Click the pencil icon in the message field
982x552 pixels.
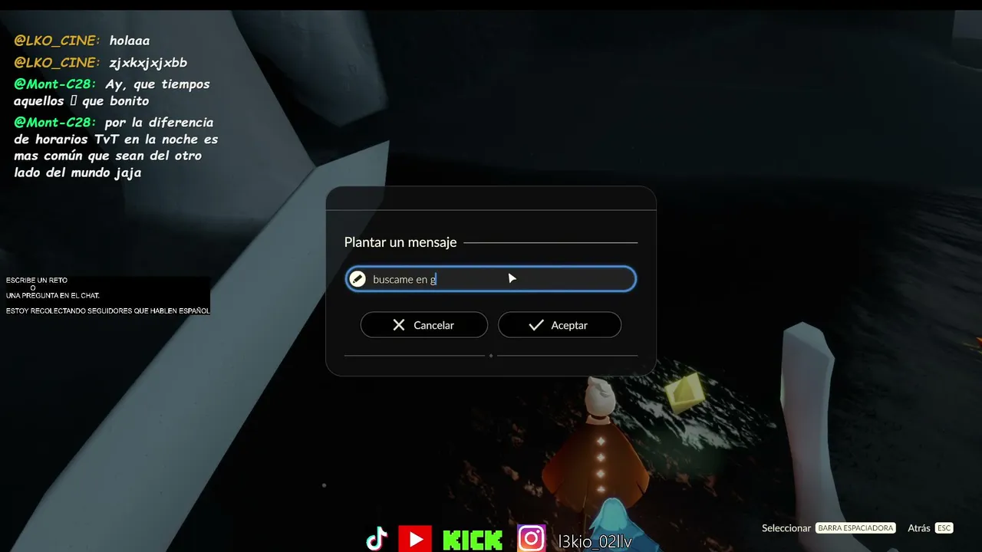(358, 279)
